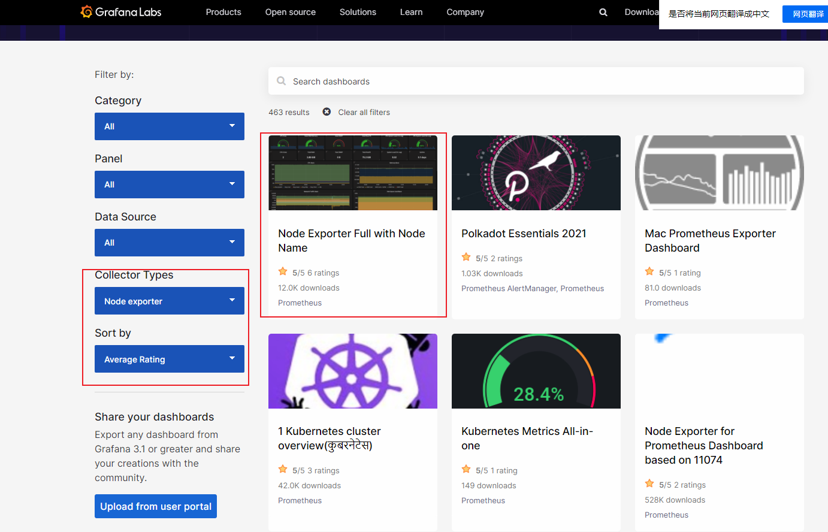
Task: Click 'Prometheus AlertManager, Prometheus' text
Action: [x=533, y=288]
